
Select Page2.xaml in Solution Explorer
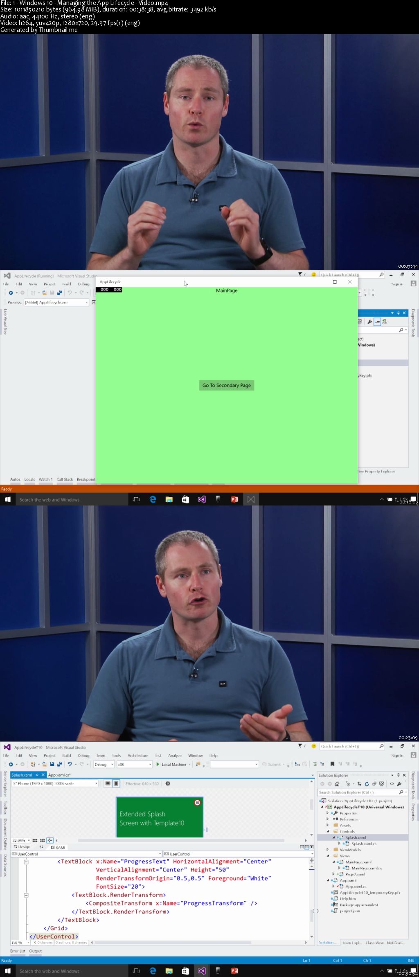[355, 874]
